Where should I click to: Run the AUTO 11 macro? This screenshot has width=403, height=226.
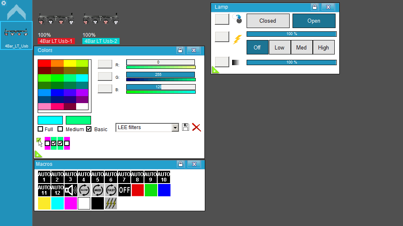[44, 190]
